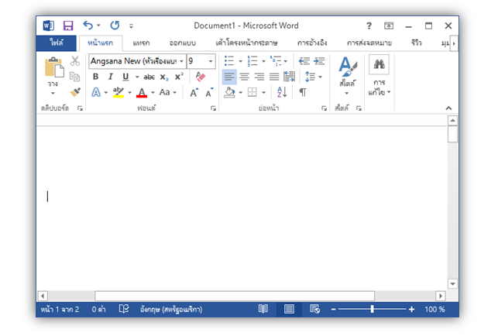Viewport: 498px width, 336px height.
Task: Click the Numbering list icon
Action: tap(252, 60)
